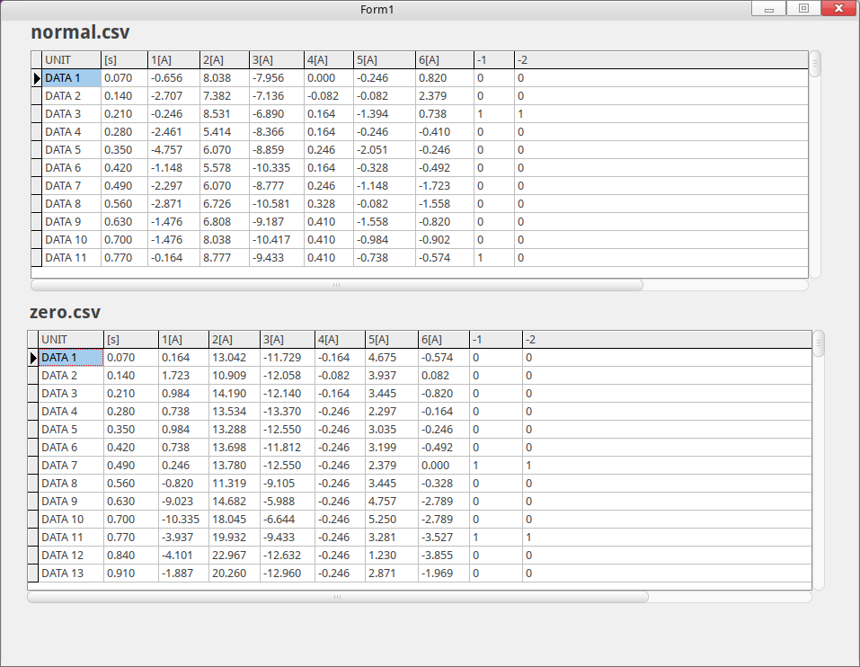
Task: Select the cell containing -10.581
Action: coord(276,204)
